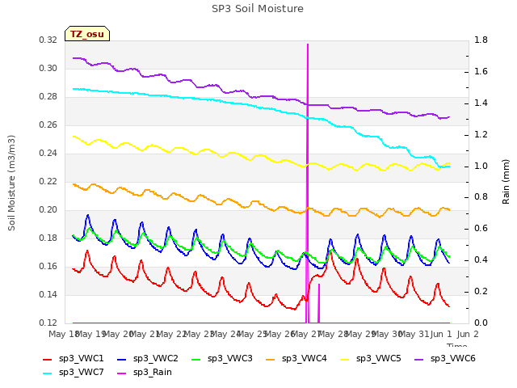
Task: Click the sp3_VWC7 legend label
Action: tap(81, 372)
